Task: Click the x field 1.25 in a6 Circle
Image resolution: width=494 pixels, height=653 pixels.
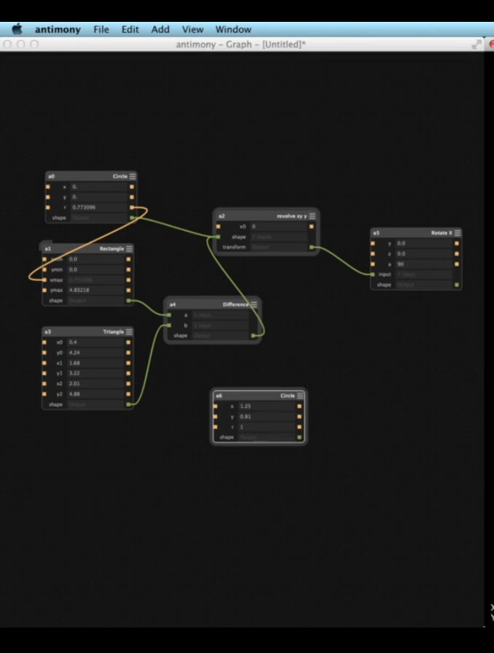Action: [x=267, y=406]
